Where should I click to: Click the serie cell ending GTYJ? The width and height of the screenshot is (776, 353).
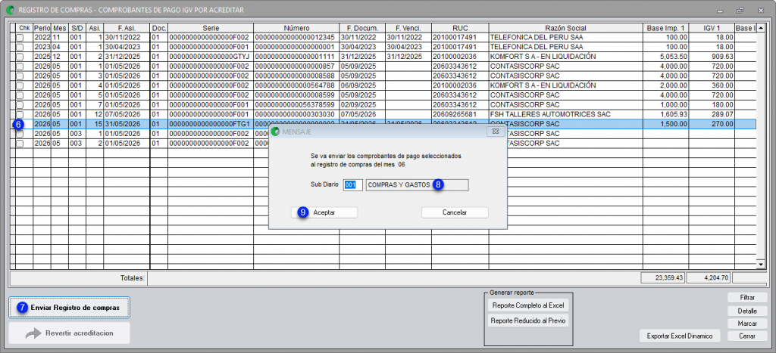pyautogui.click(x=211, y=57)
